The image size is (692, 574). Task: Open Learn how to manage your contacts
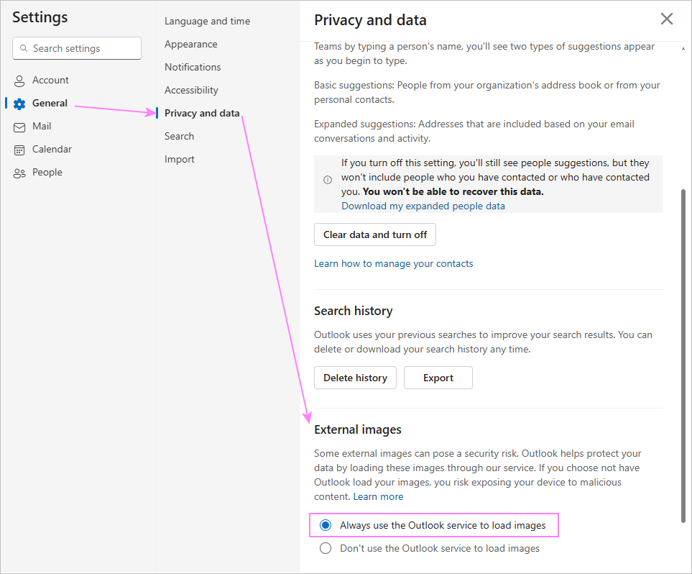tap(393, 263)
